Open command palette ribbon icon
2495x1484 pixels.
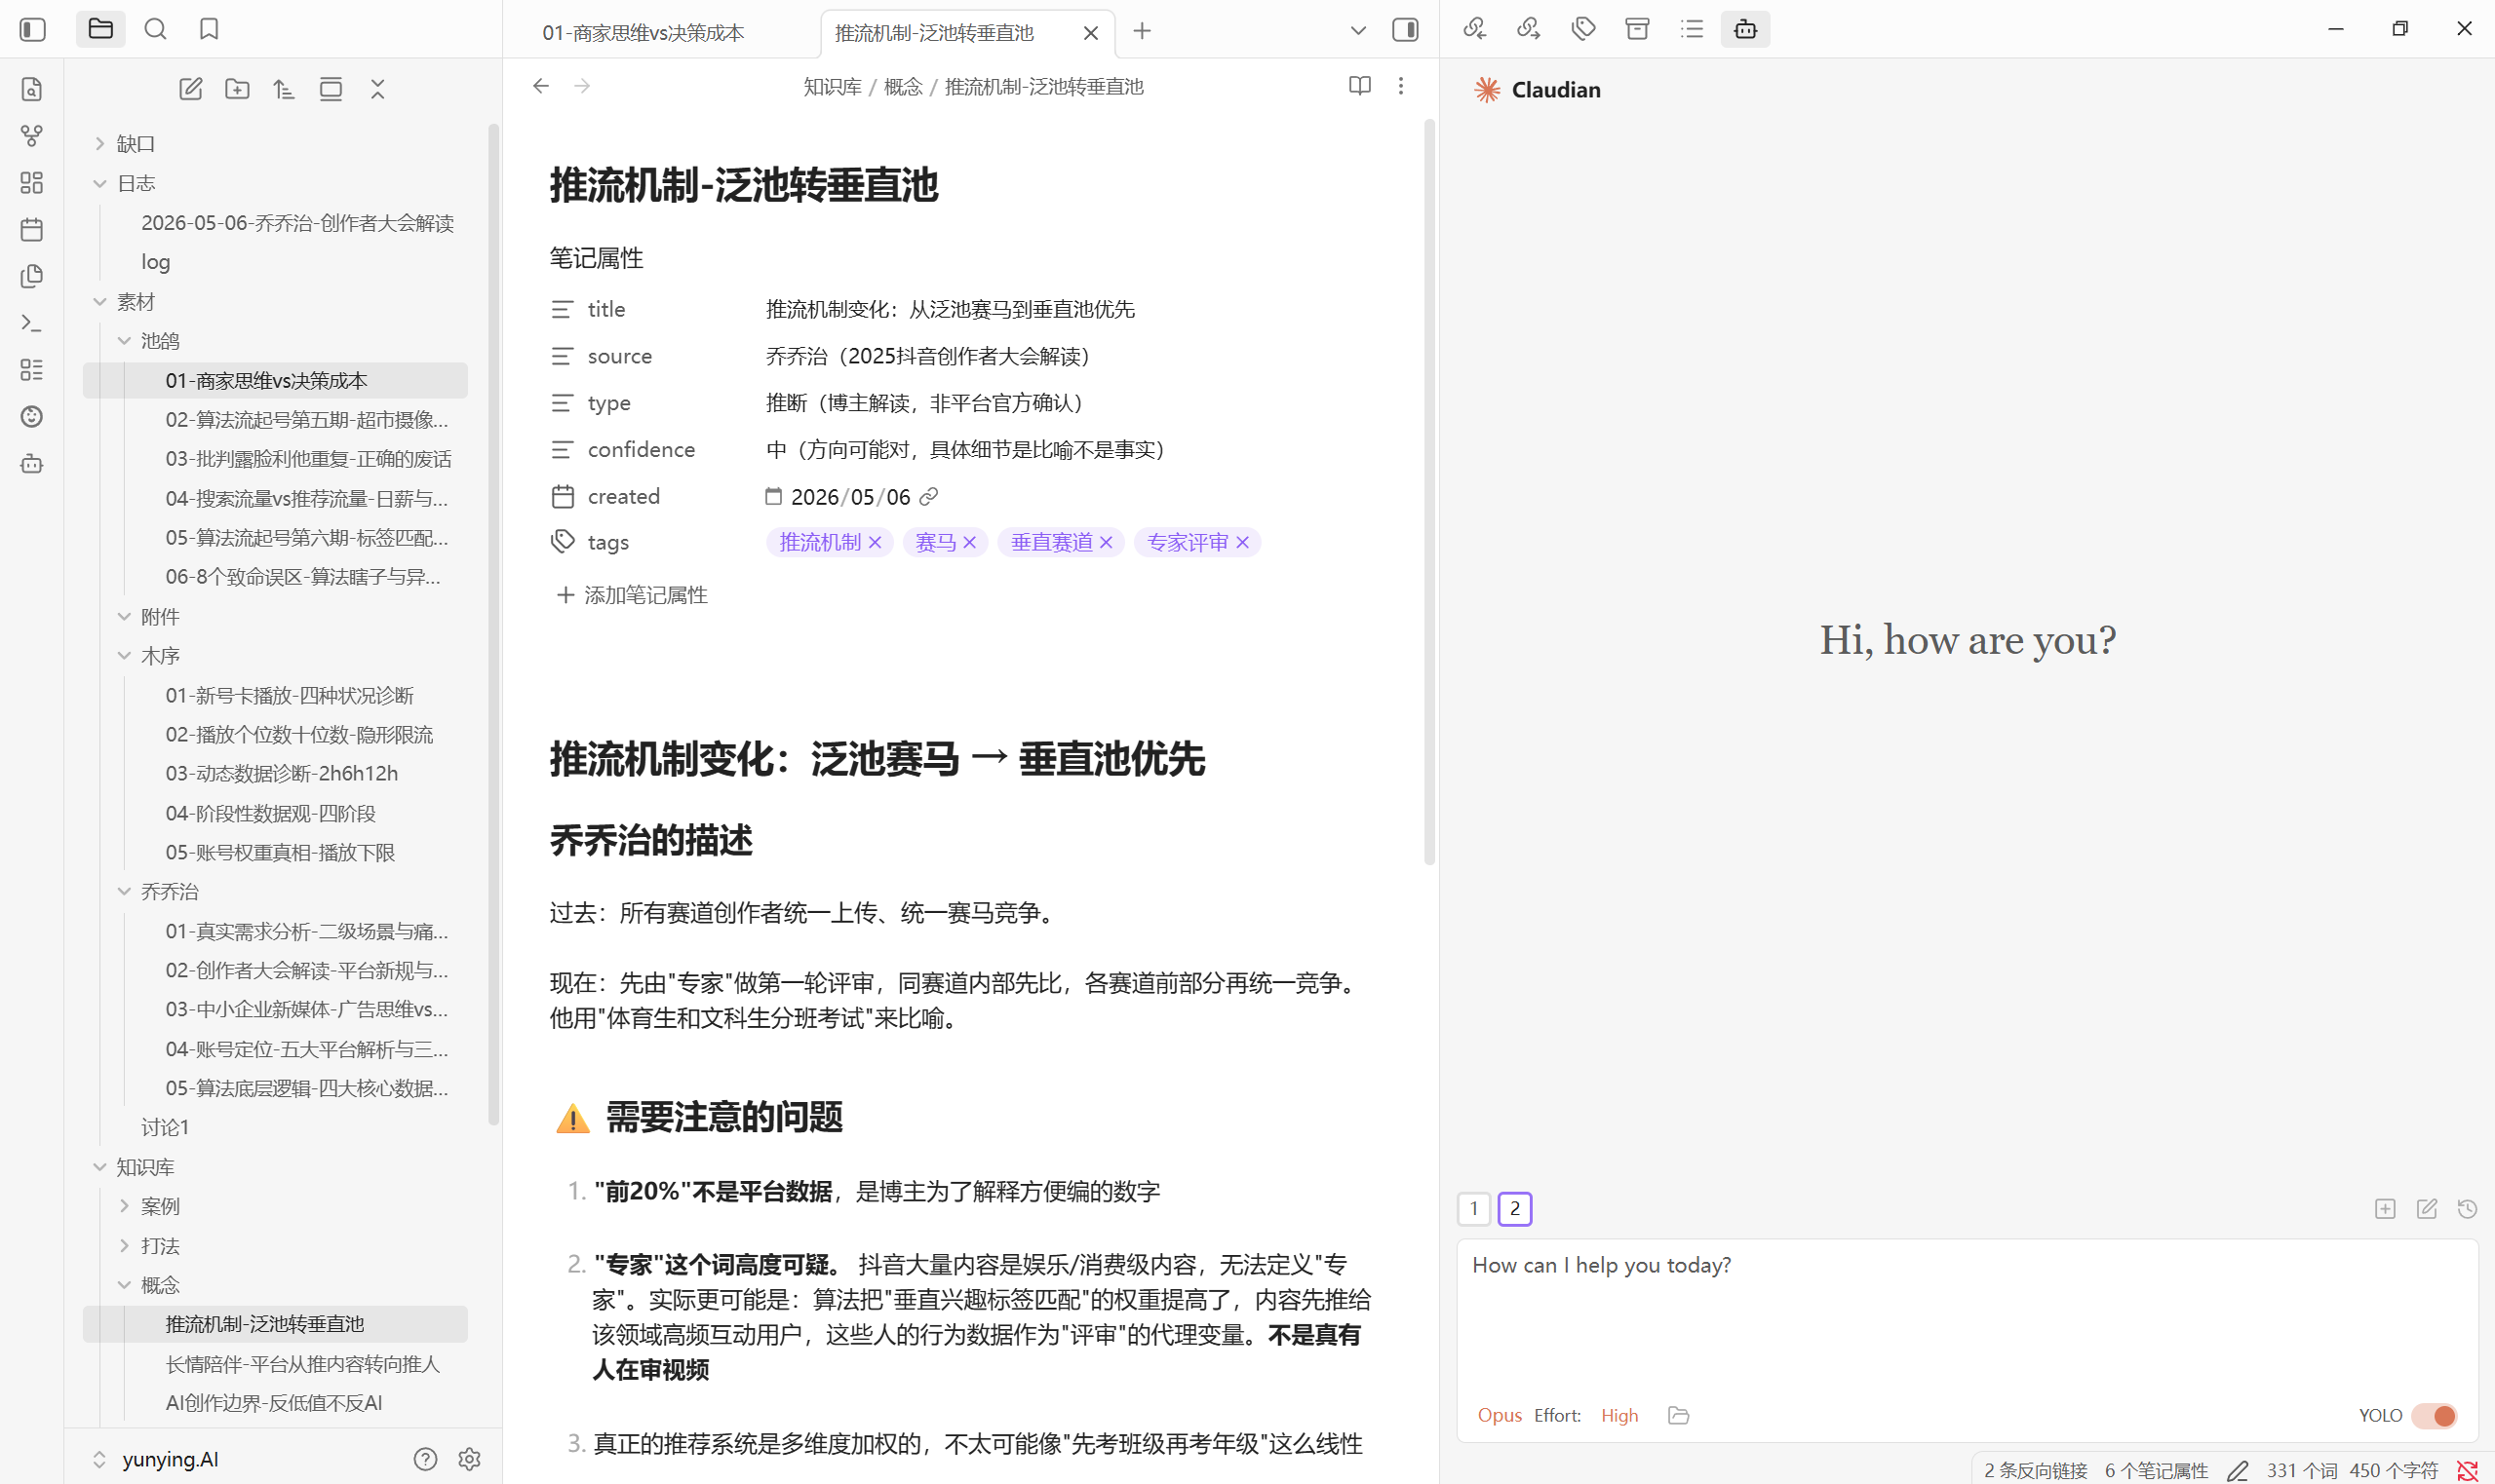click(x=32, y=323)
